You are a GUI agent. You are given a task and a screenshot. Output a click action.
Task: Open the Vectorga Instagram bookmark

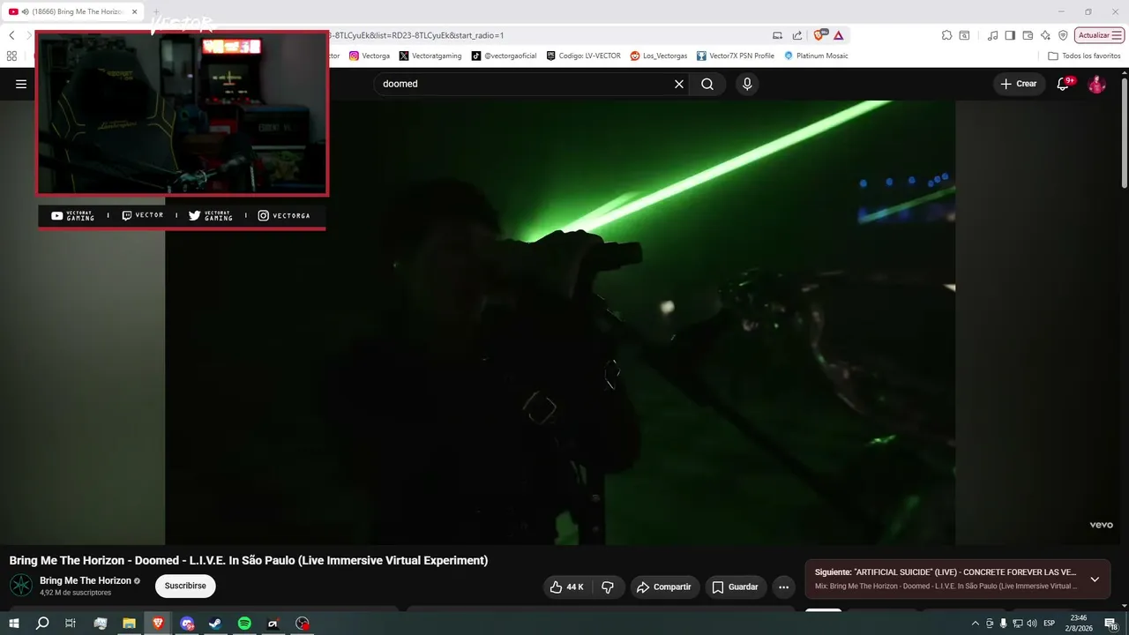click(x=370, y=56)
